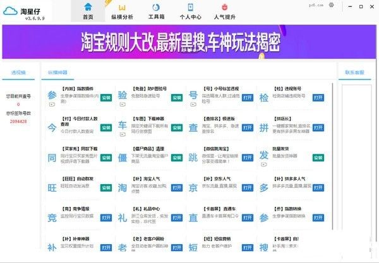Go to the 首页 tab
Image resolution: width=379 pixels, height=263 pixels.
click(88, 11)
